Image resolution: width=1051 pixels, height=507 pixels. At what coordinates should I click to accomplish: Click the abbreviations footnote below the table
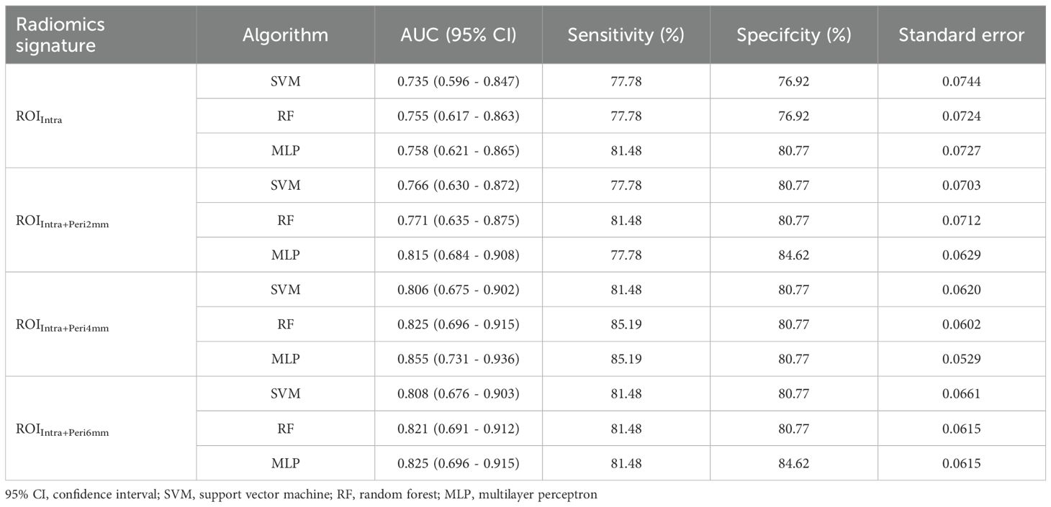click(x=301, y=495)
